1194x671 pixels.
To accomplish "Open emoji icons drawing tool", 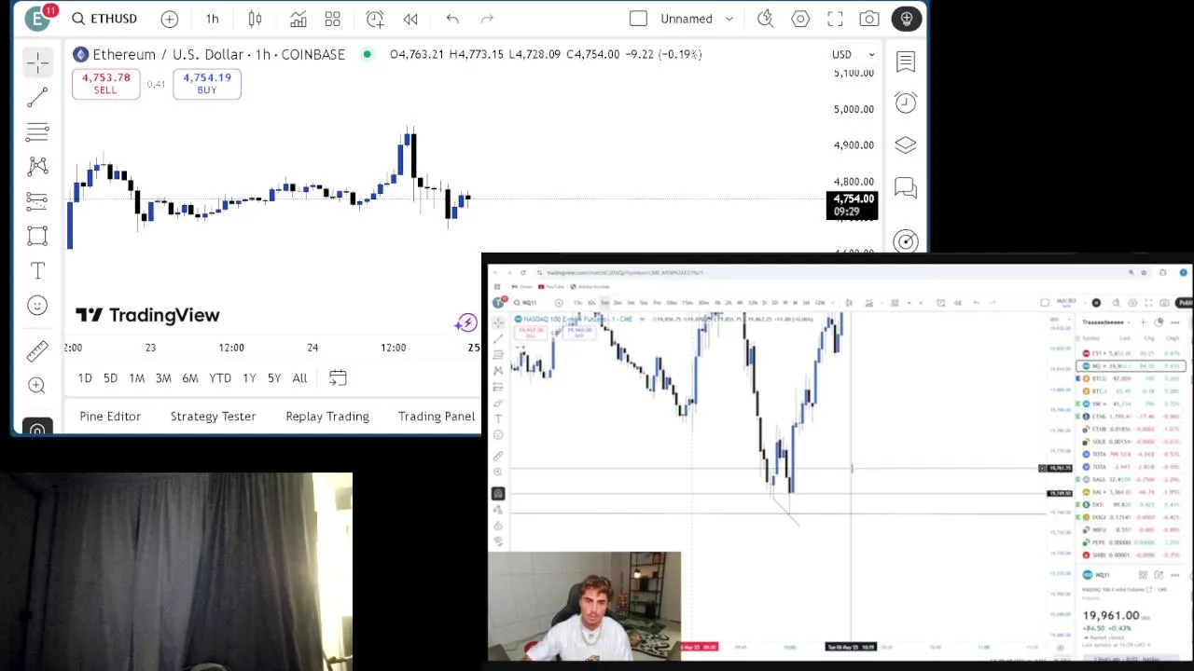I will click(x=37, y=306).
